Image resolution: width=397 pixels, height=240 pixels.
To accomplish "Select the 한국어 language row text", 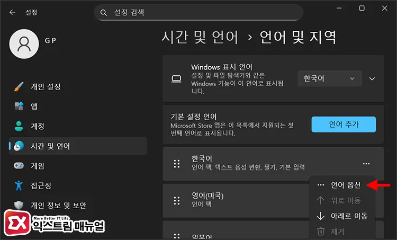I will tap(202, 158).
